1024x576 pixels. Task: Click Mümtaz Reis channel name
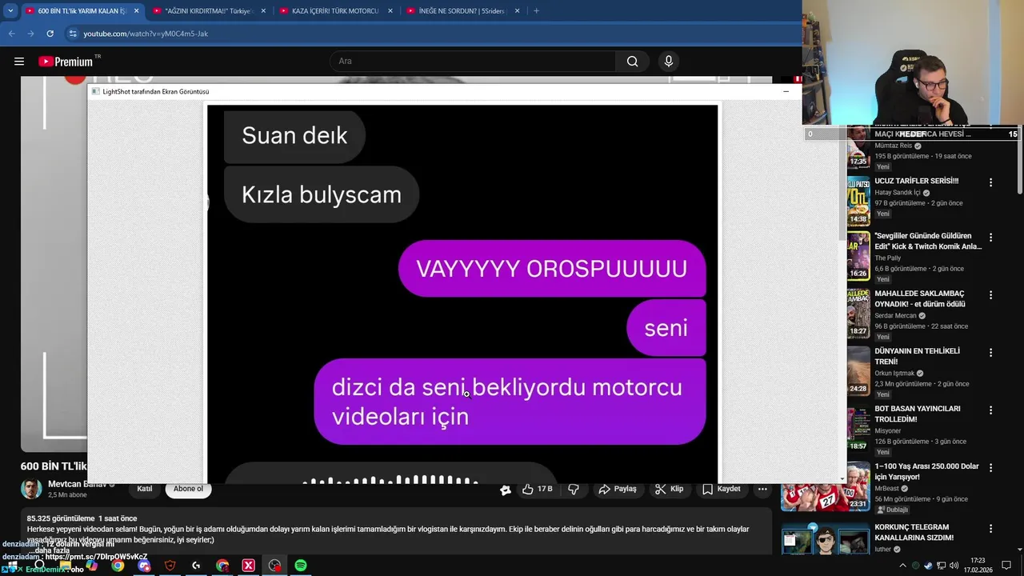(x=893, y=146)
